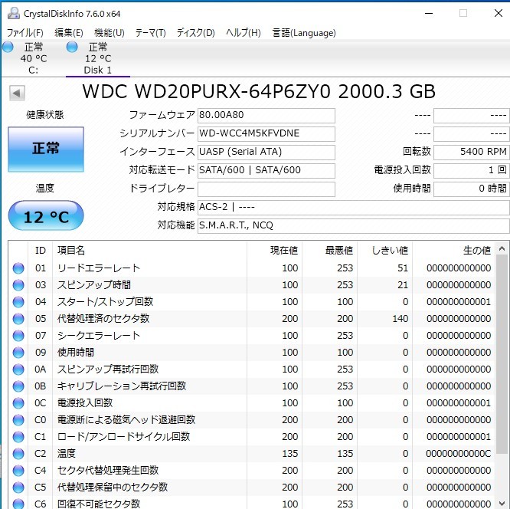The image size is (510, 509).
Task: Click the interface field UASP (Serial ATA)
Action: tap(266, 152)
